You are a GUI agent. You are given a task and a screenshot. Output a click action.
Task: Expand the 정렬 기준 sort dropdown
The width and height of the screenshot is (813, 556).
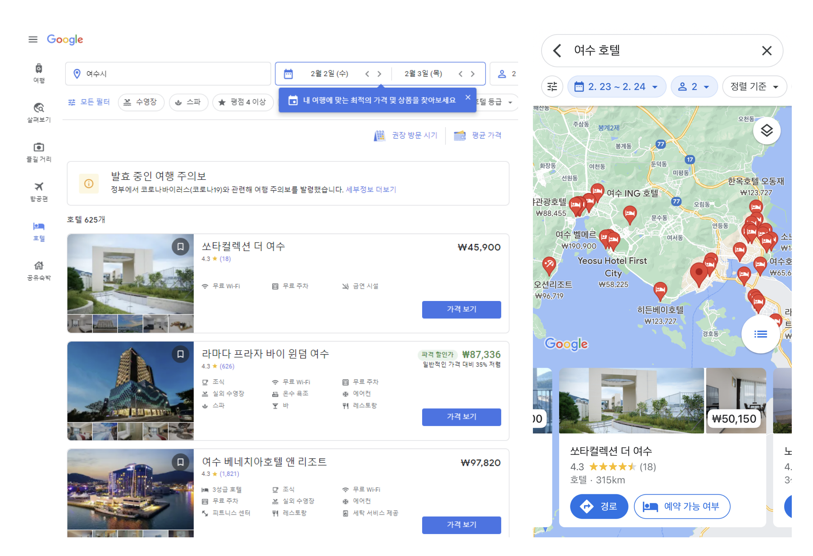(x=754, y=87)
